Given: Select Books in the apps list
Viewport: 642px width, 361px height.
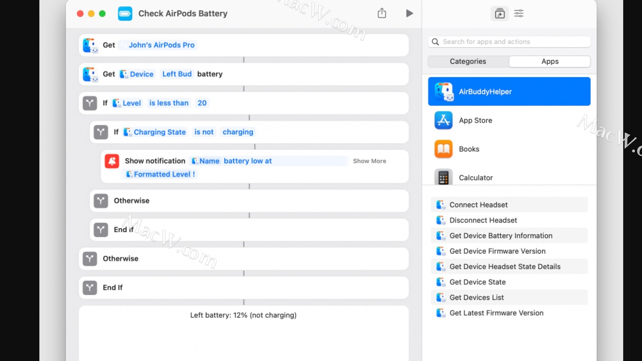Looking at the screenshot, I should coord(509,149).
